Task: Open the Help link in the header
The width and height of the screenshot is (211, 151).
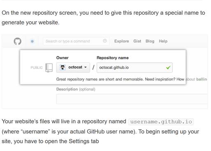Action: coord(163,41)
